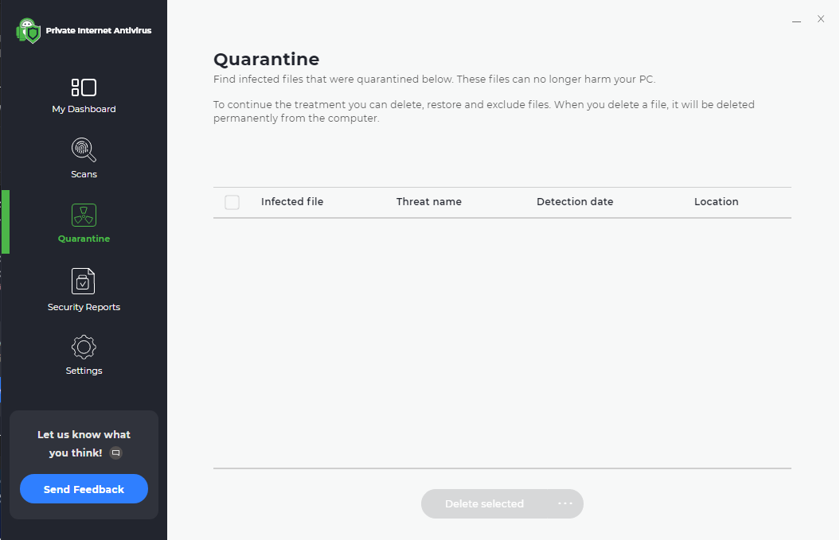Click the fingerprint magnifier Scans icon
840x540 pixels.
tap(84, 150)
